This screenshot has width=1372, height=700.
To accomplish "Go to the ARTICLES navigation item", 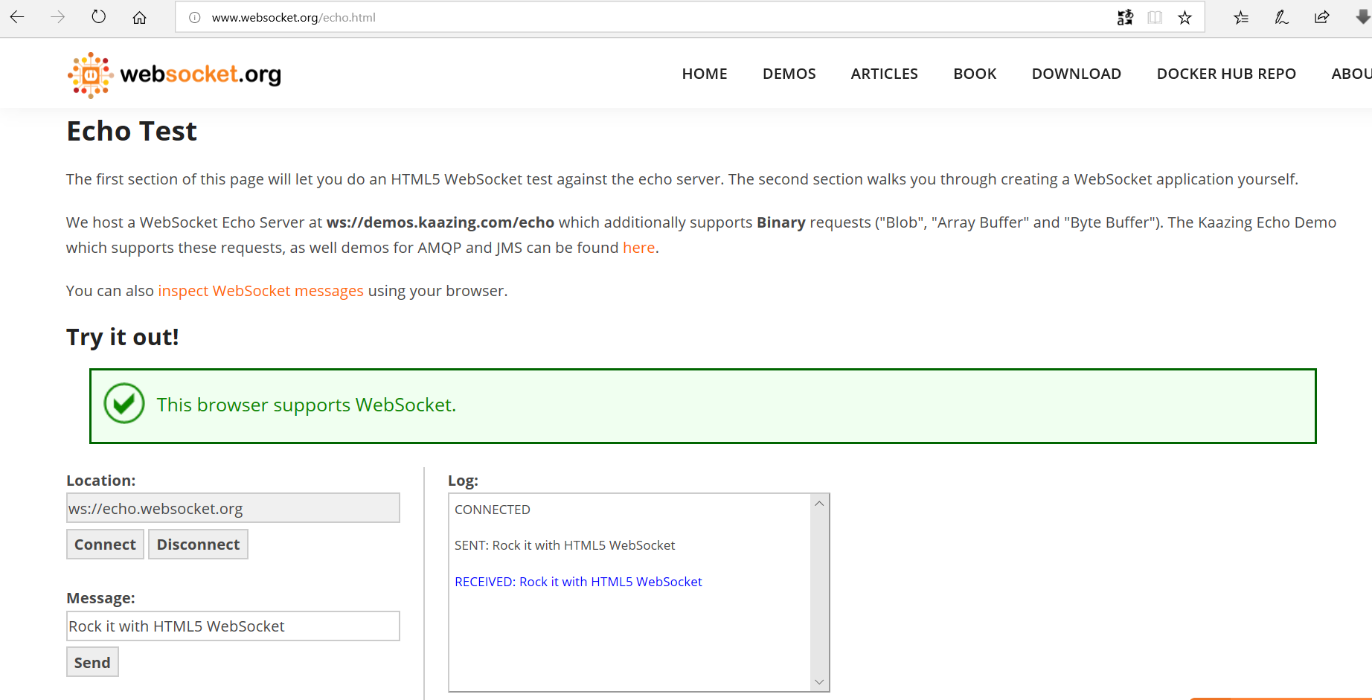I will pyautogui.click(x=884, y=74).
